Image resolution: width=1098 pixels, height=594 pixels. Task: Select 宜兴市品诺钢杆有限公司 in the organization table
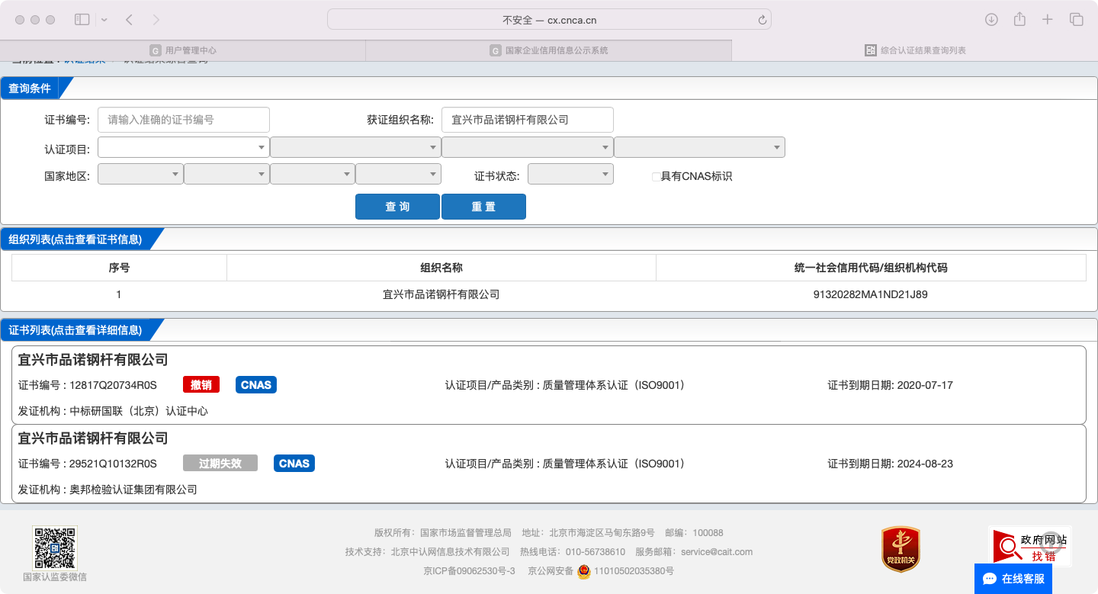coord(441,294)
